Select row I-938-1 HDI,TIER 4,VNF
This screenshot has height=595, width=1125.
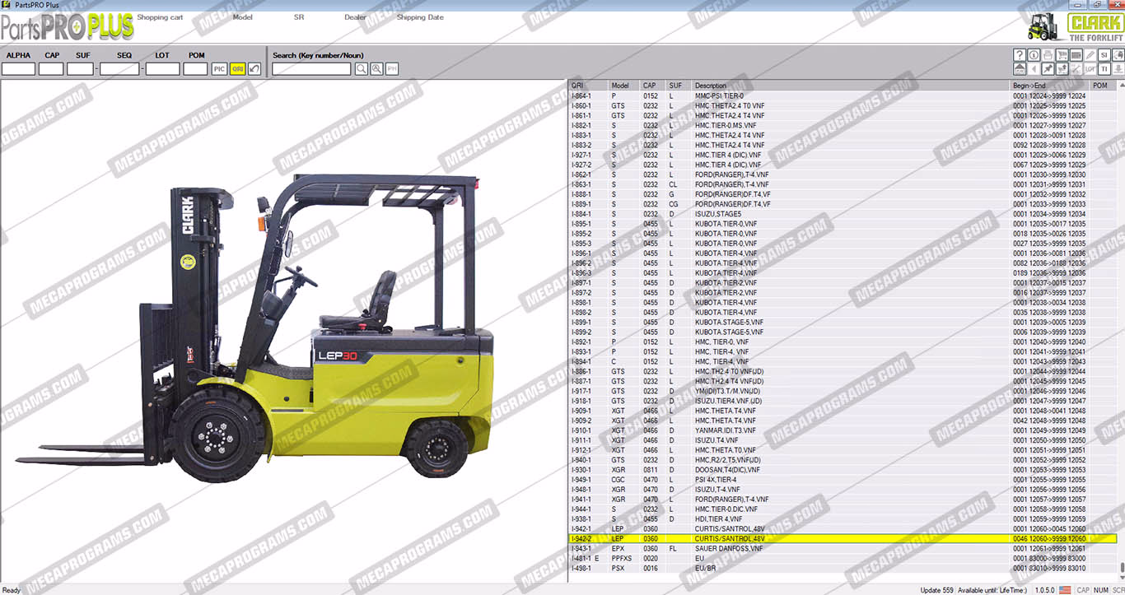point(843,519)
